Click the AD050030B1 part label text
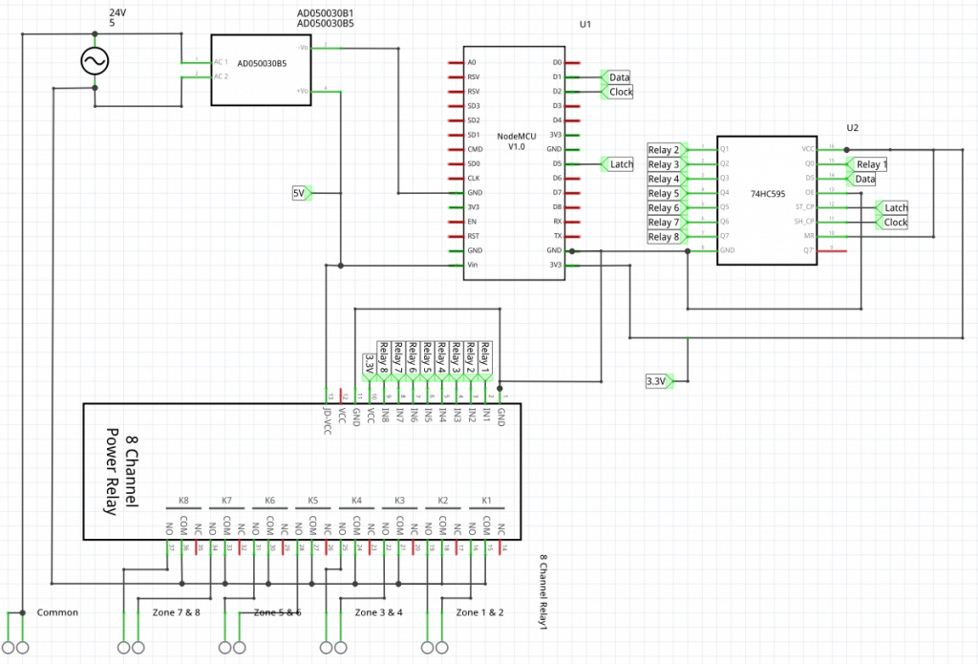 click(x=326, y=13)
